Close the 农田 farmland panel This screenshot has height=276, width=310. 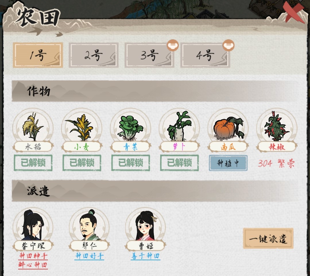[x=293, y=12]
